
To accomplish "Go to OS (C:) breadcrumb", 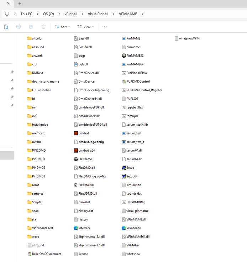I will (x=48, y=14).
